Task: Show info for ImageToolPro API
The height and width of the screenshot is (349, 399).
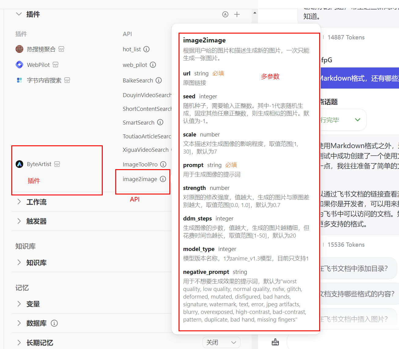Action: [x=163, y=164]
